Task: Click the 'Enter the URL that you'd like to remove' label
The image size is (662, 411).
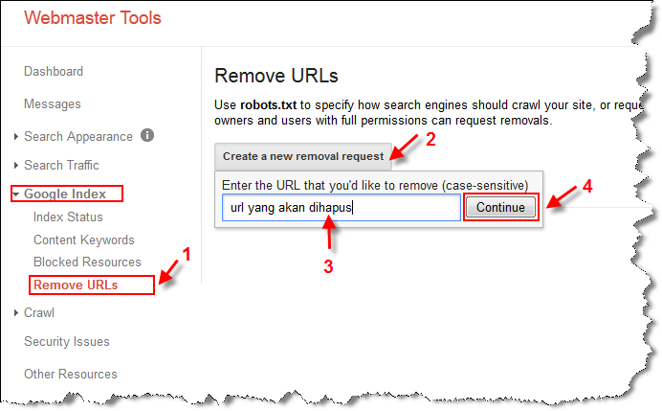Action: [x=375, y=186]
